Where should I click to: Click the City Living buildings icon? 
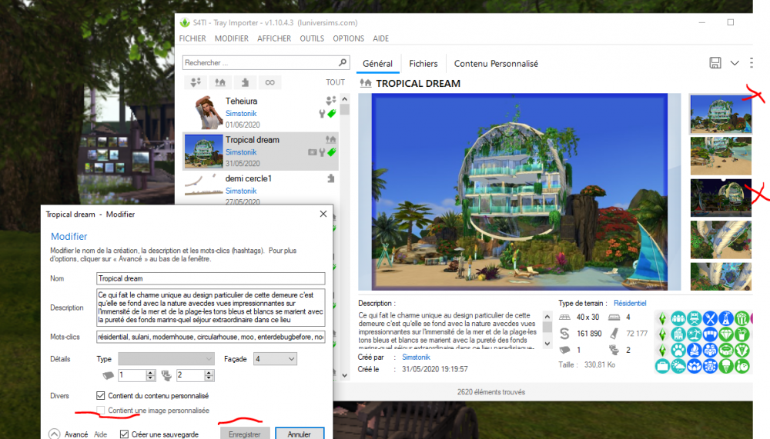click(678, 334)
